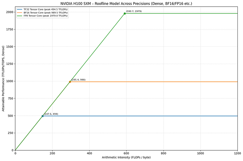This screenshot has width=243, height=161.
Task: Click the y-axis tick label 1750
Action: [10, 29]
